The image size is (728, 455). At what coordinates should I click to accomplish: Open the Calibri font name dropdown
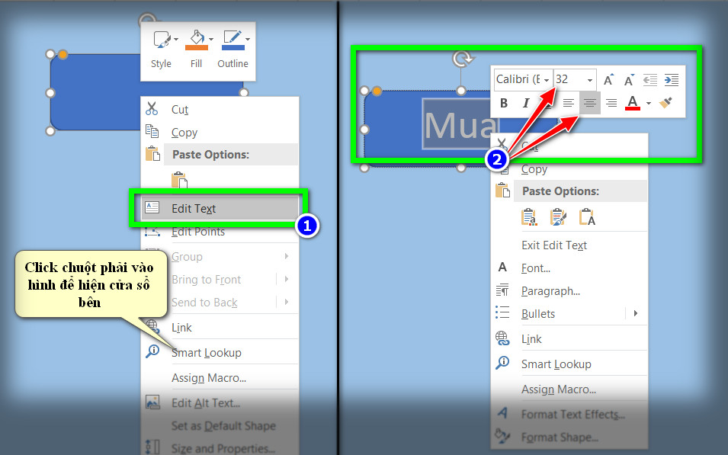pos(523,79)
